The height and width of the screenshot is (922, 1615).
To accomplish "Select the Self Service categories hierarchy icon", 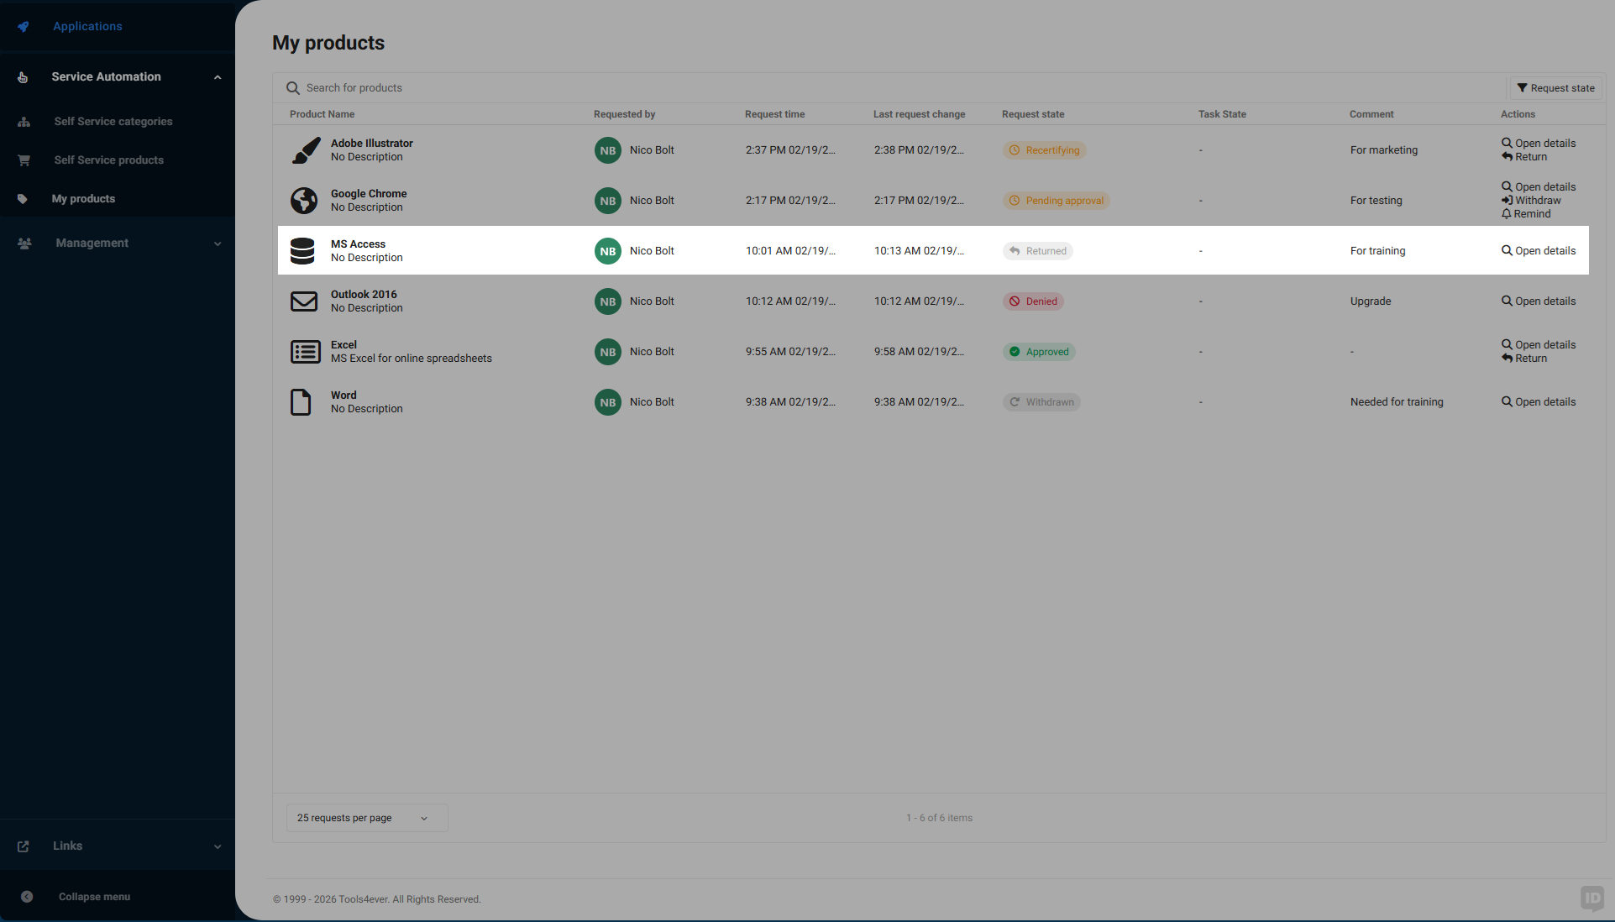I will pyautogui.click(x=24, y=121).
